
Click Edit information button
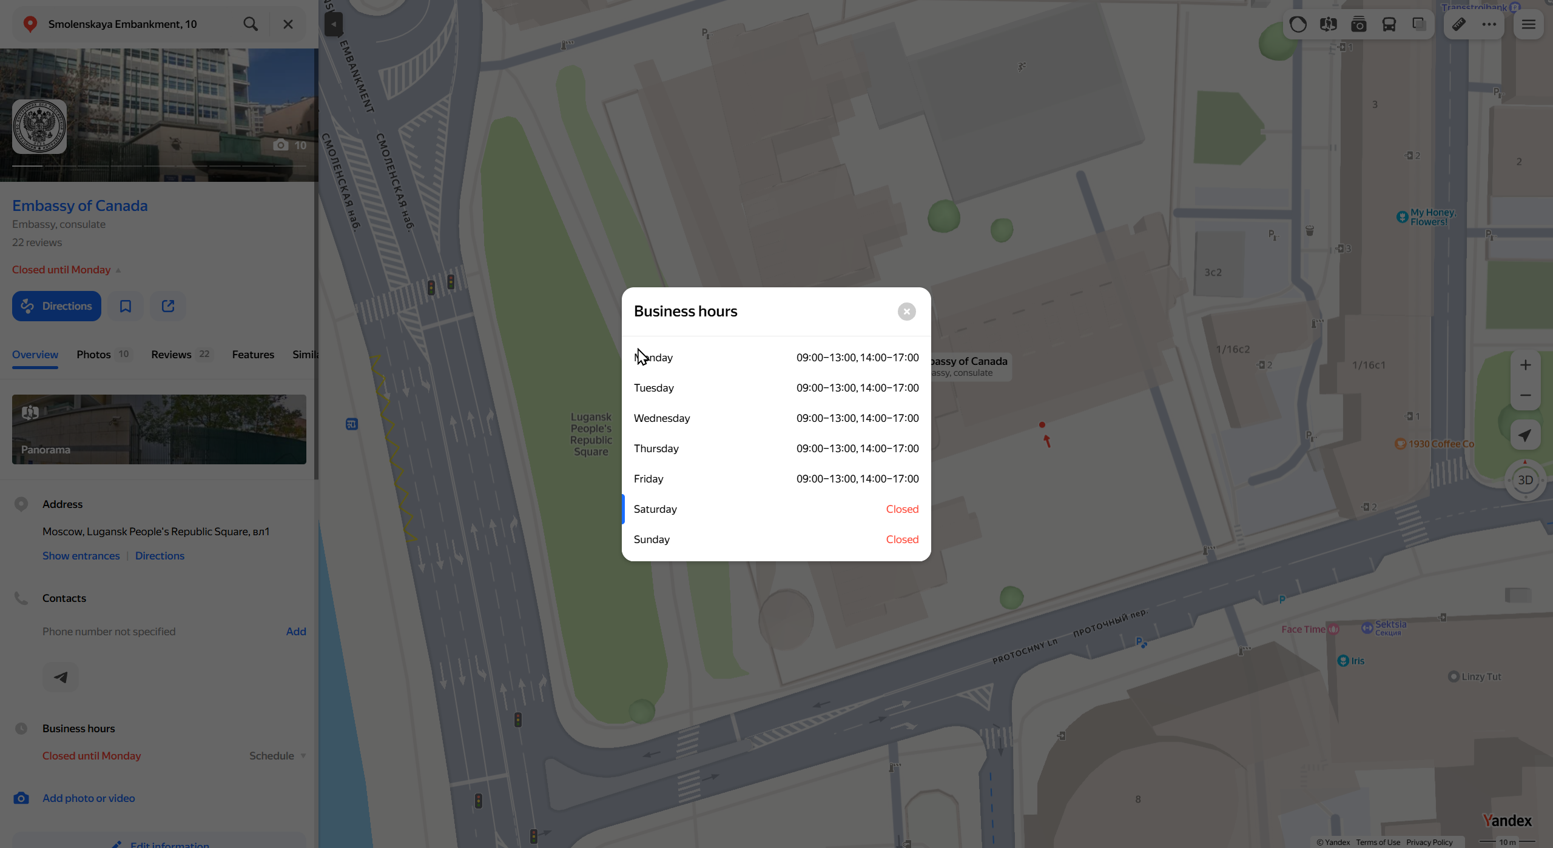(x=159, y=841)
